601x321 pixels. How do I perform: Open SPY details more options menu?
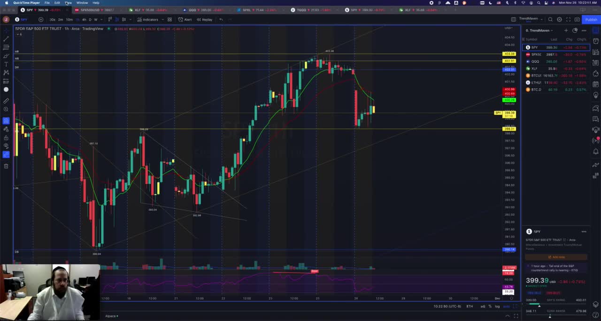(x=584, y=231)
